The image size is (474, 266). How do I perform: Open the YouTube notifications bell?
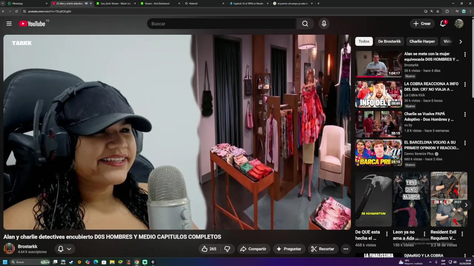[443, 24]
